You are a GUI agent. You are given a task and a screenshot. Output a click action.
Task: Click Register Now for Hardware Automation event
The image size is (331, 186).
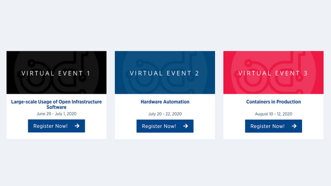point(165,126)
